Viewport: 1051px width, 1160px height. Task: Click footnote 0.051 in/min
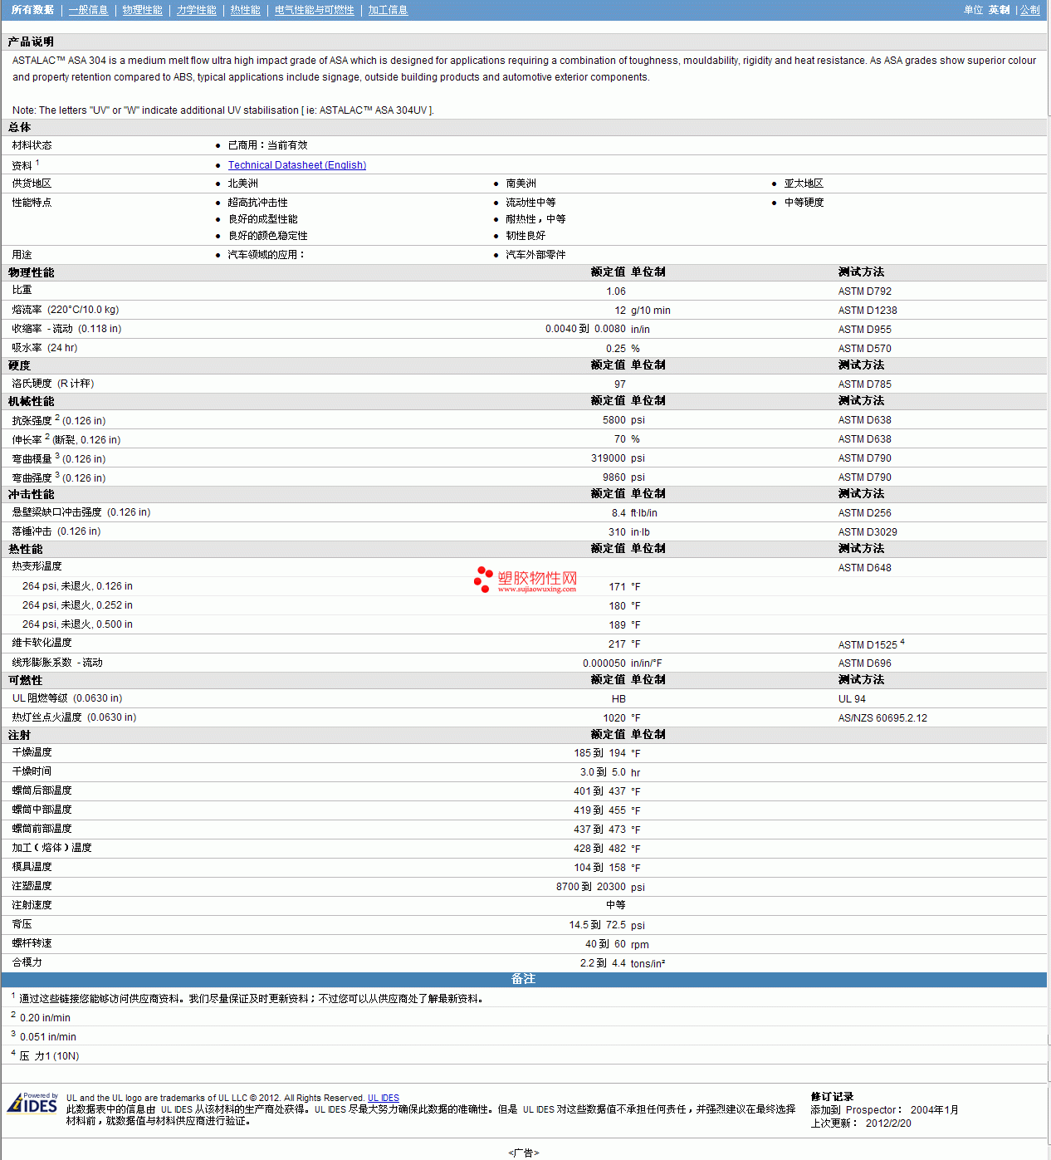[48, 1037]
